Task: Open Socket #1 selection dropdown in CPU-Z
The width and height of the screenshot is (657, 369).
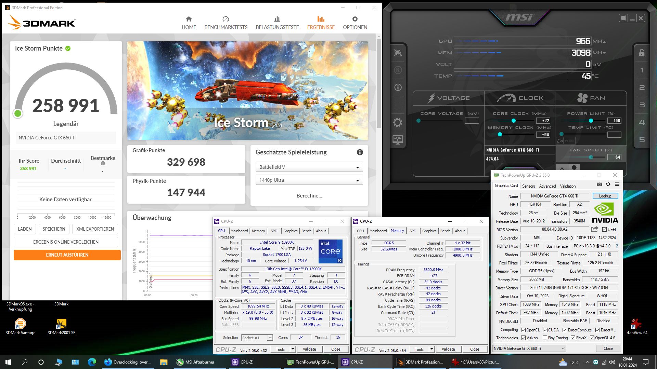Action: coord(257,338)
